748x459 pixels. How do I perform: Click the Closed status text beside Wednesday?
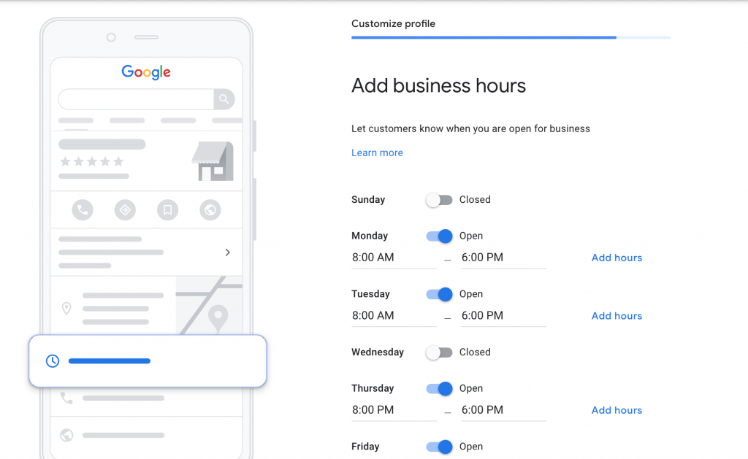coord(475,352)
